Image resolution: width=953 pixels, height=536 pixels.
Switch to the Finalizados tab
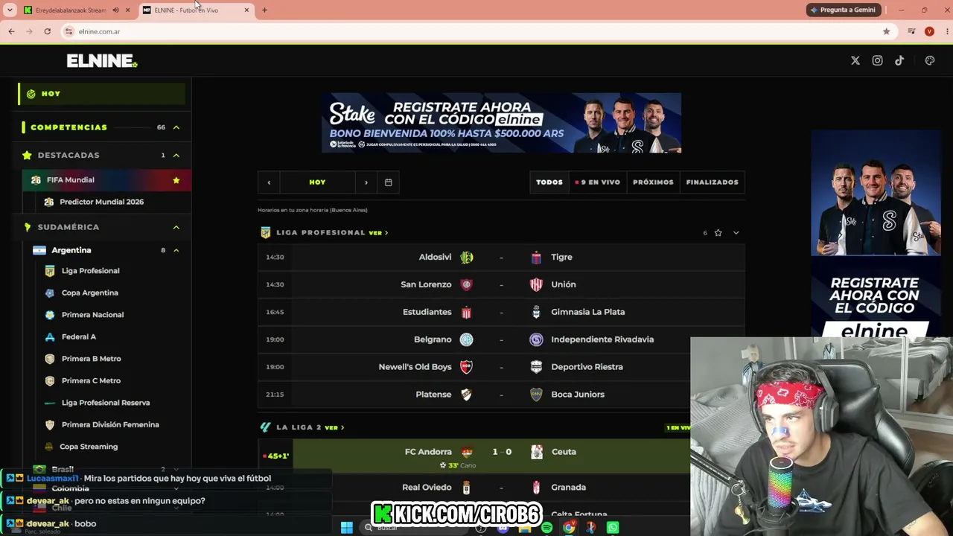coord(713,182)
